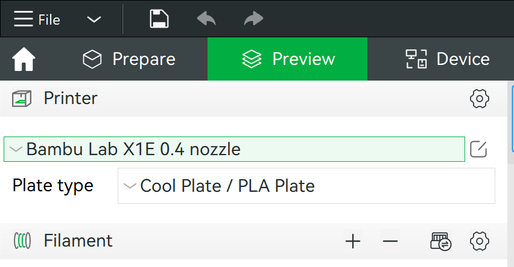Click the sidebar vertical scrollbar
This screenshot has height=267, width=514.
pyautogui.click(x=512, y=120)
